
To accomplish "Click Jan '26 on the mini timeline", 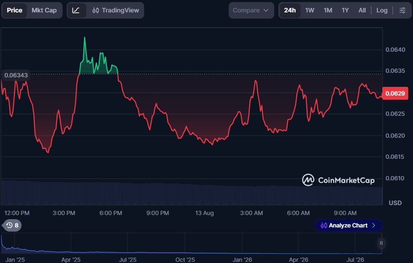I will (242, 260).
